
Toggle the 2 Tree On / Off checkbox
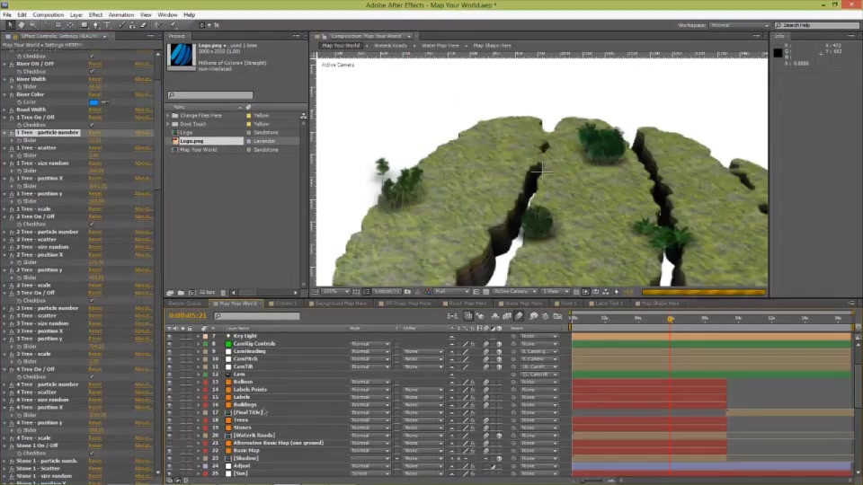pyautogui.click(x=92, y=224)
